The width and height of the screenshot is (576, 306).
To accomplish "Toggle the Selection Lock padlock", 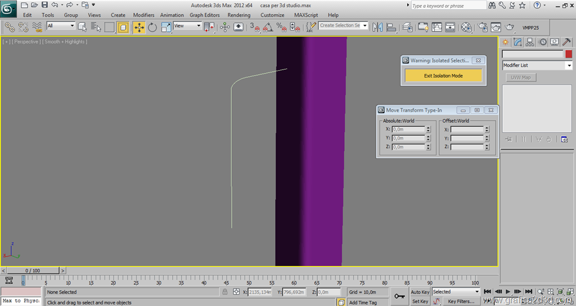I will pos(225,292).
